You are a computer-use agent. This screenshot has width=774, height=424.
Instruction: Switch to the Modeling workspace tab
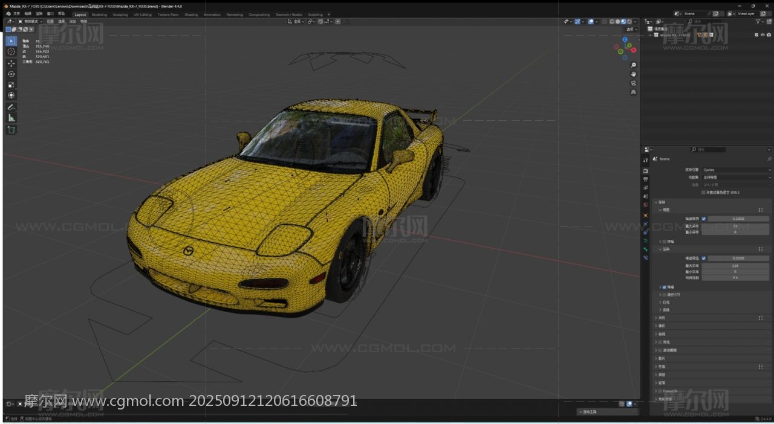point(99,14)
